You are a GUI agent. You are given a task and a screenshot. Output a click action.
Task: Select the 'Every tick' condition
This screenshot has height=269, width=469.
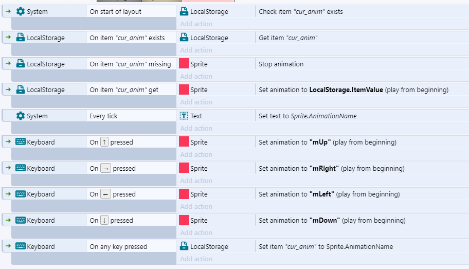pyautogui.click(x=103, y=116)
